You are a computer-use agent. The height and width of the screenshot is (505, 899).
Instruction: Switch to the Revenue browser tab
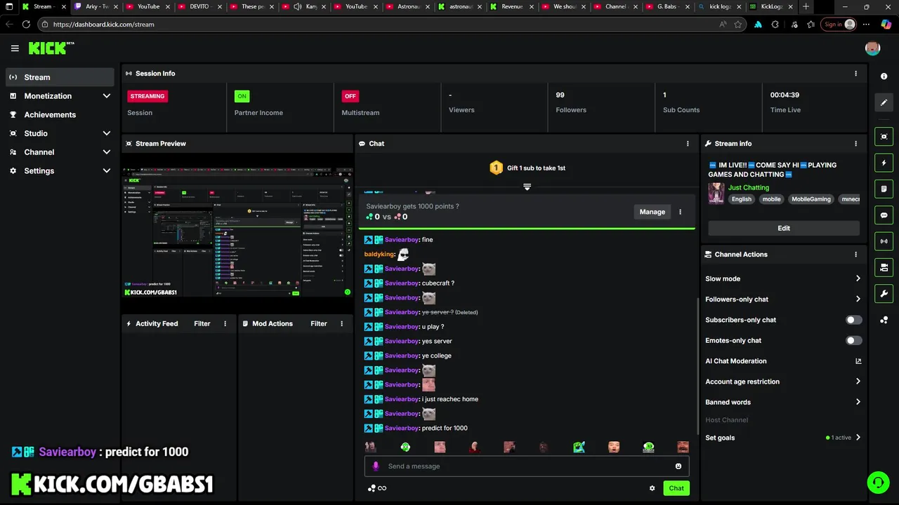coord(511,7)
